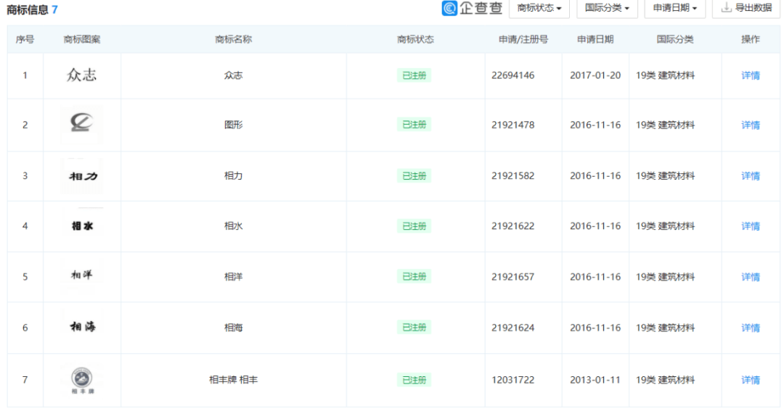View 详情 for 相丰牌 相丰 trademark
This screenshot has height=411, width=784.
tap(750, 380)
